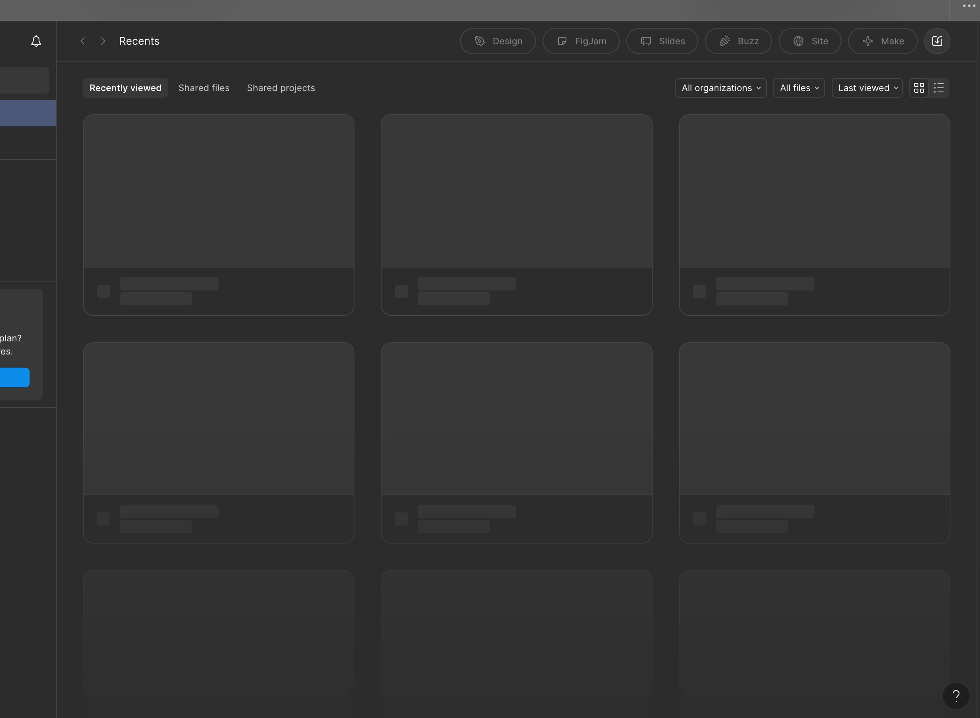Open the notifications bell
The height and width of the screenshot is (718, 980).
36,41
